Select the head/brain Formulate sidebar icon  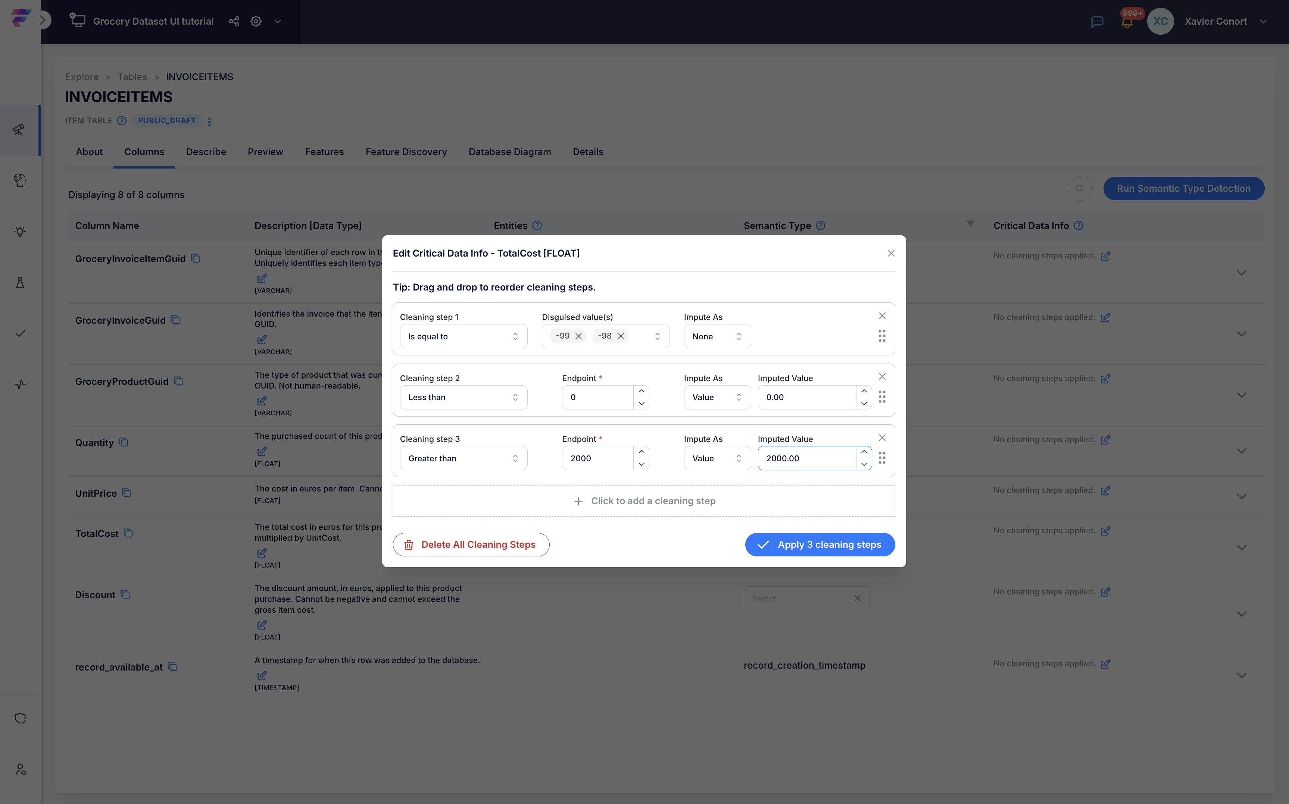pos(20,180)
